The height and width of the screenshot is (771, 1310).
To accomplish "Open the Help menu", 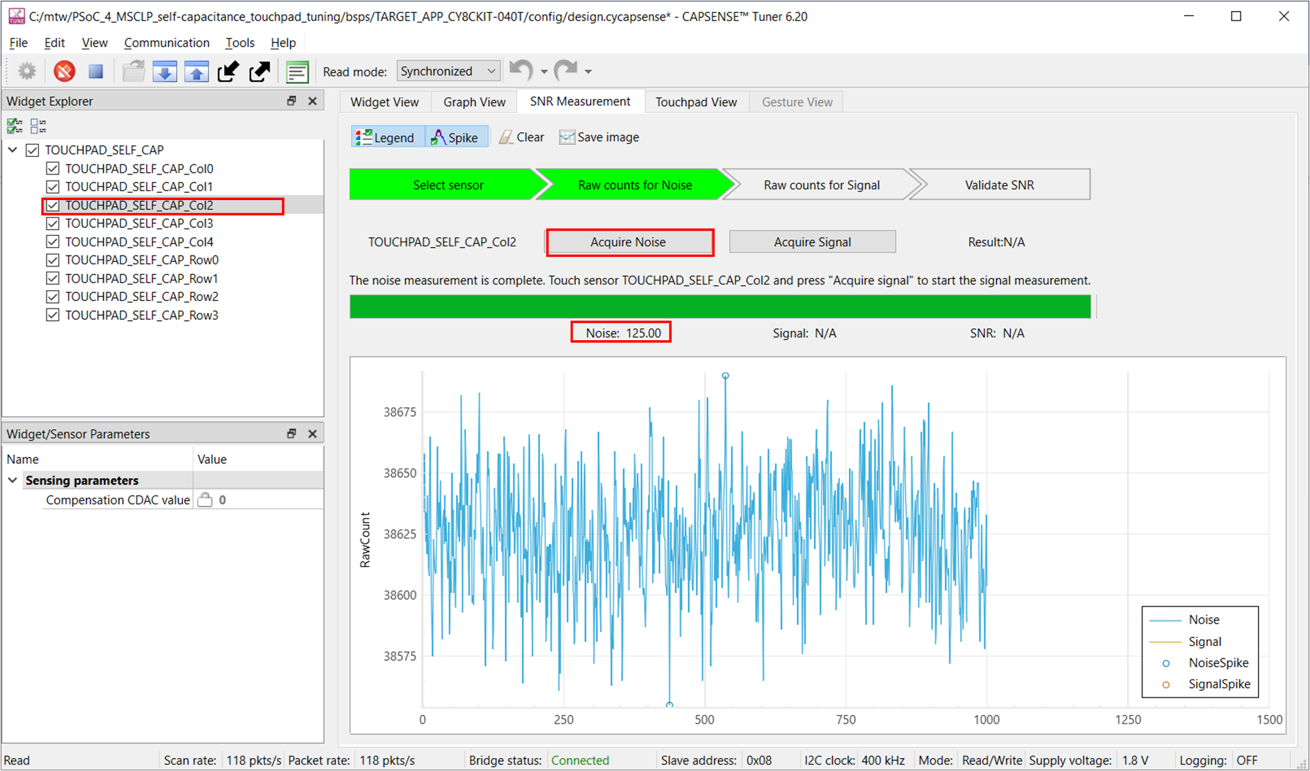I will click(283, 42).
